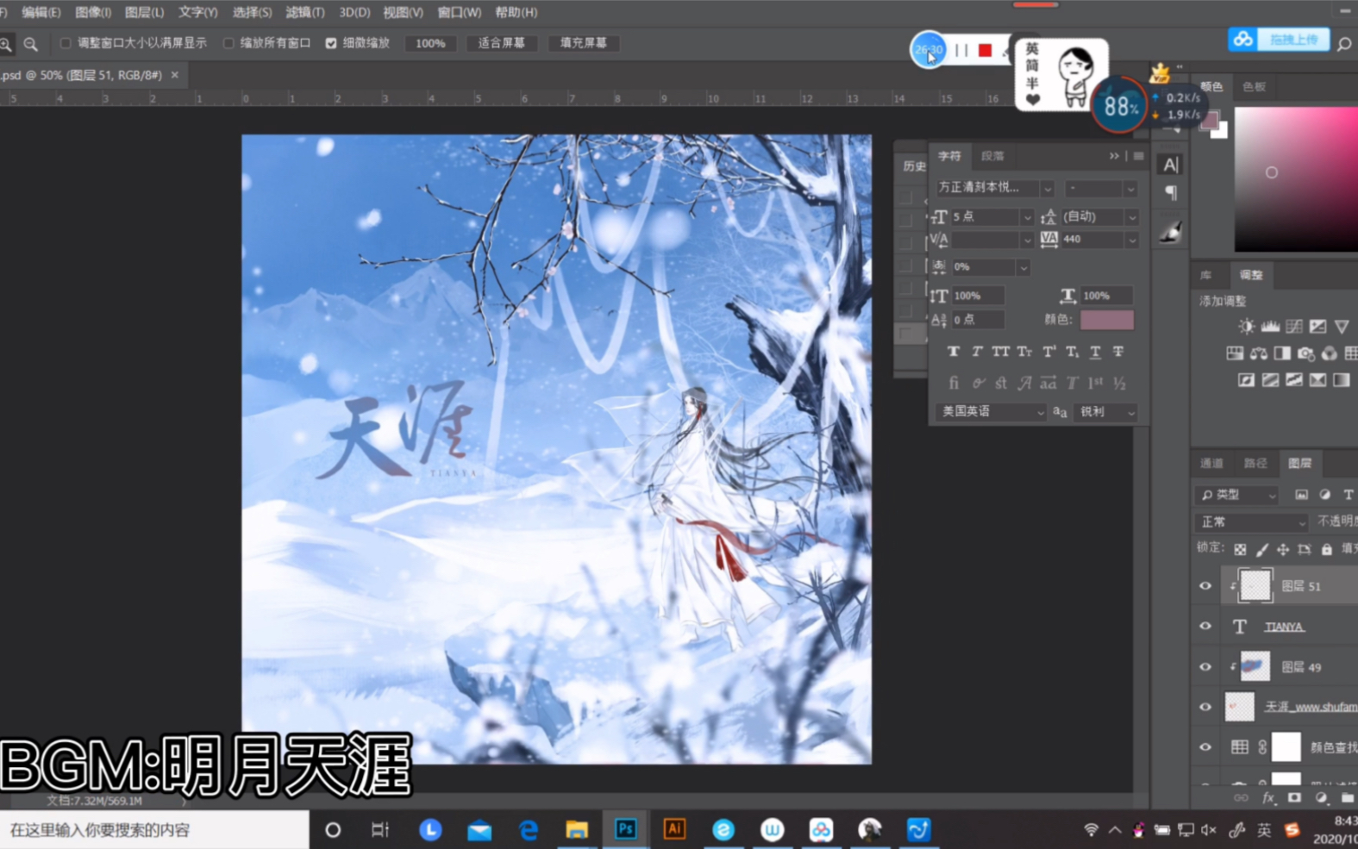Add a Black & White adjustment

(x=1282, y=353)
